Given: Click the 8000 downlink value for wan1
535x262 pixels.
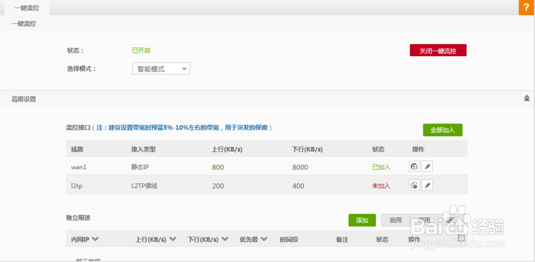Looking at the screenshot, I should [300, 167].
